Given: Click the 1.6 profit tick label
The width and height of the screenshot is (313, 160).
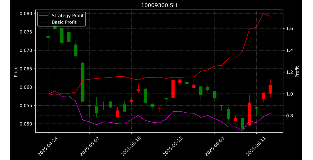Looking at the screenshot, I should coord(289,28).
